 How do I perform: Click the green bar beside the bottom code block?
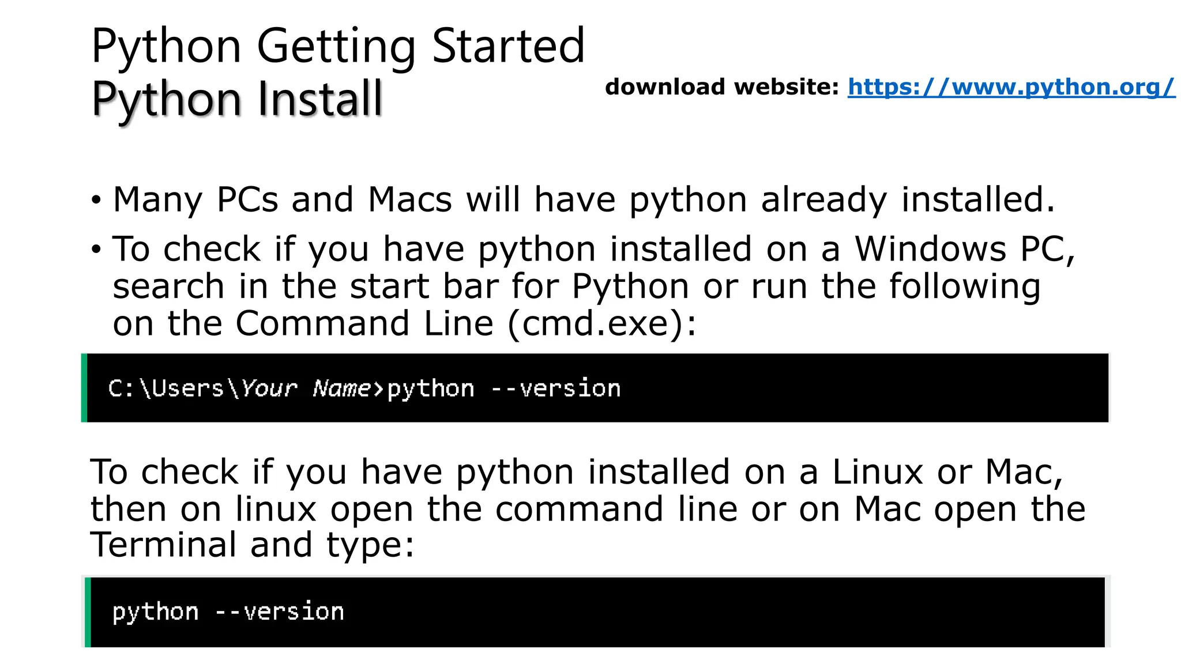tap(88, 612)
